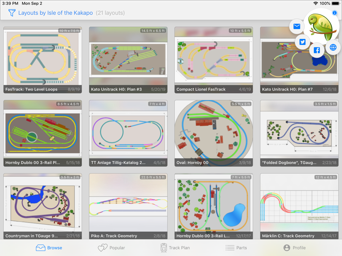
Task: Open Piko A: Track Geometry layout
Action: click(128, 207)
